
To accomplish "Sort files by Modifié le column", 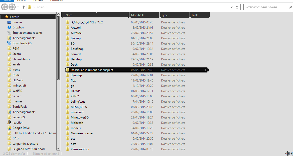I will [x=144, y=15].
